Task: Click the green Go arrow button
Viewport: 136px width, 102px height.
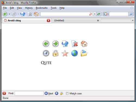Action: (x=99, y=14)
